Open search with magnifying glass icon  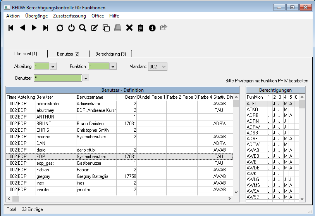[x=83, y=28]
